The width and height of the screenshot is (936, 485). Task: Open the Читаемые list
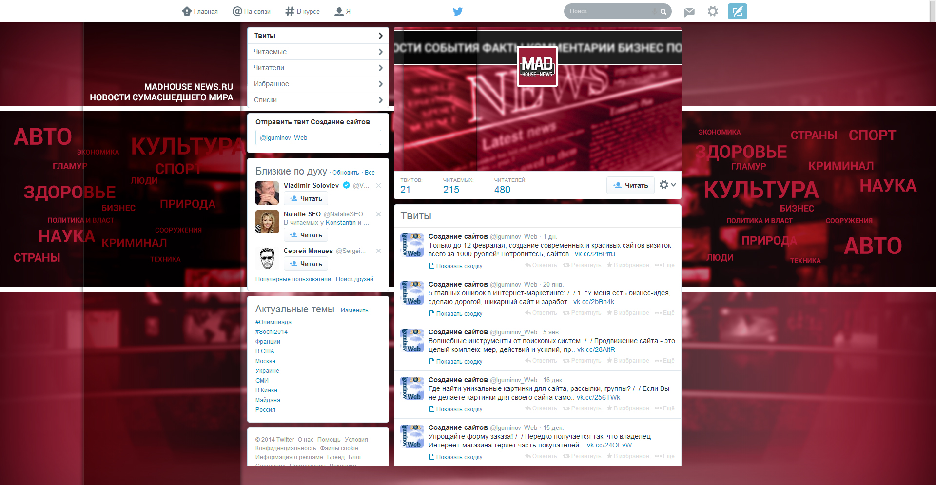pyautogui.click(x=318, y=52)
